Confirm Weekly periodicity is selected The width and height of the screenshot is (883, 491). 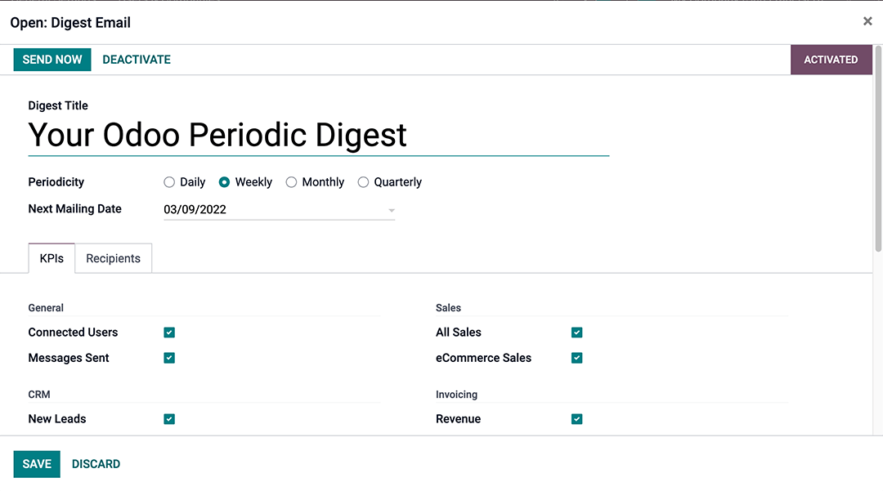(x=224, y=182)
